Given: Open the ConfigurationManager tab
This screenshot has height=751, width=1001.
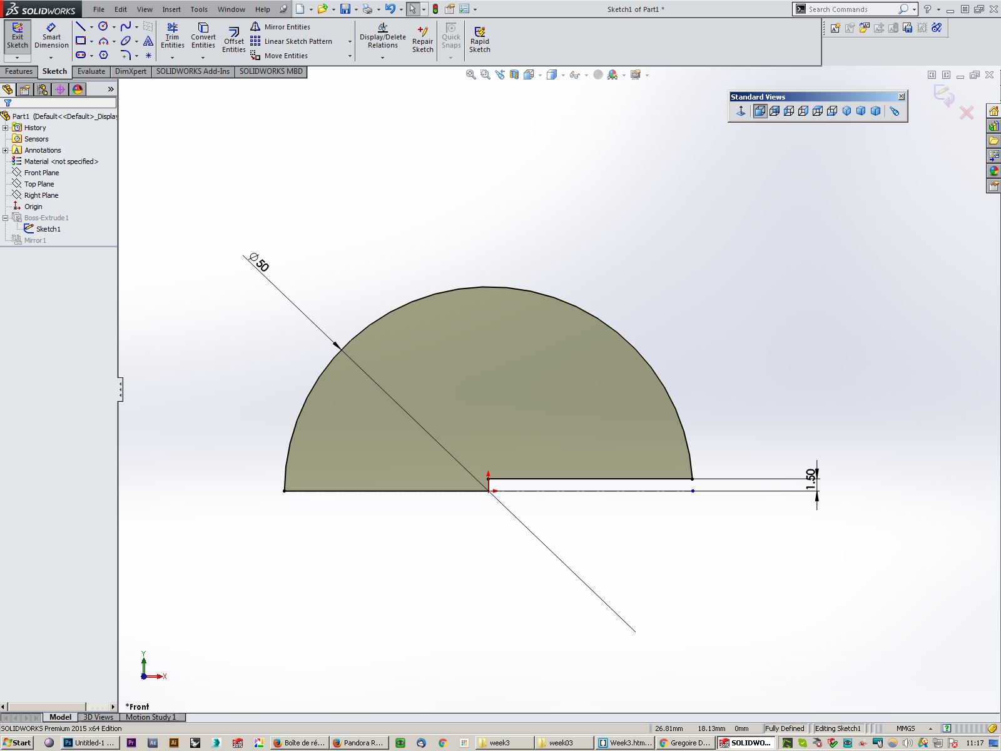Looking at the screenshot, I should tap(43, 89).
